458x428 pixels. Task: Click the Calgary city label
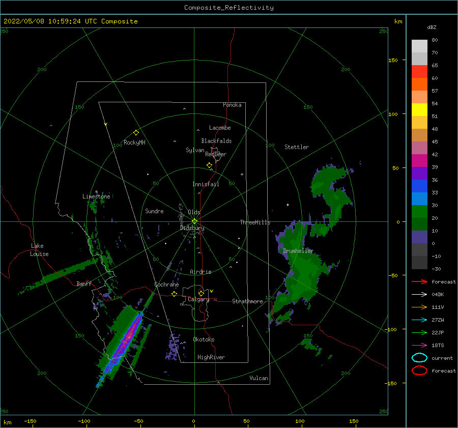click(x=198, y=299)
